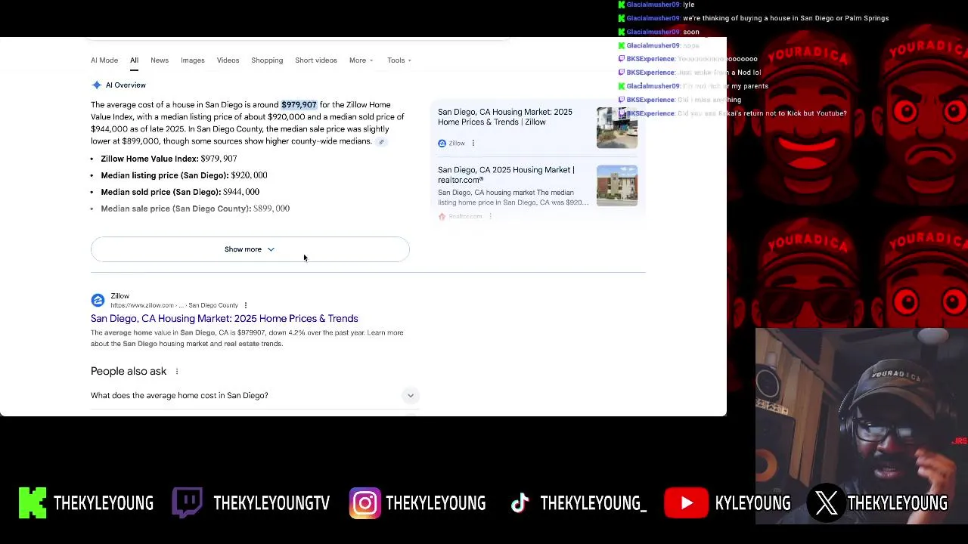Select the All search tab
Screen dimensions: 968x544
(134, 60)
